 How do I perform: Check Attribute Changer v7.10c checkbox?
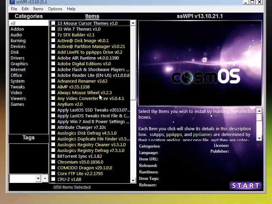[53, 127]
